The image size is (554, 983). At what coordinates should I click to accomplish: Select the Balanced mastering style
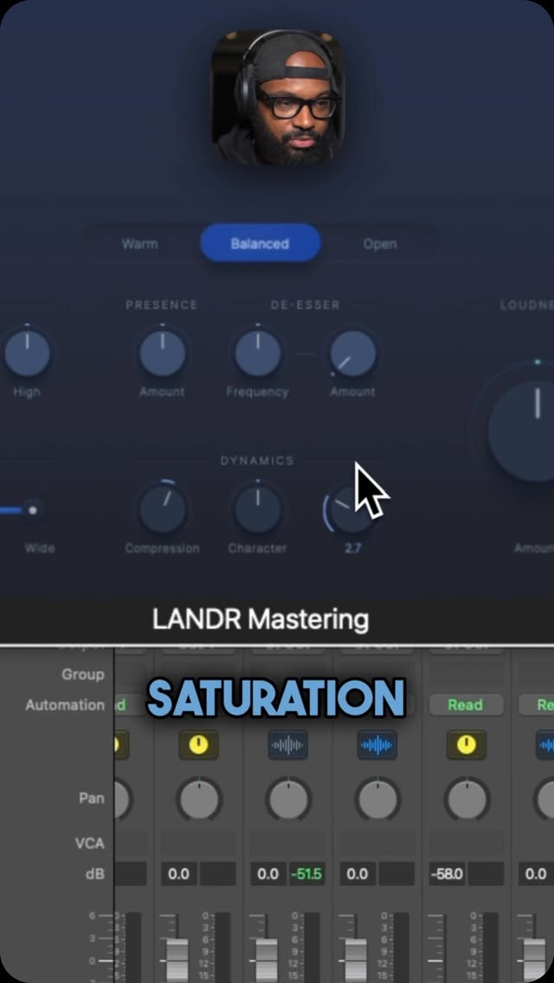261,243
